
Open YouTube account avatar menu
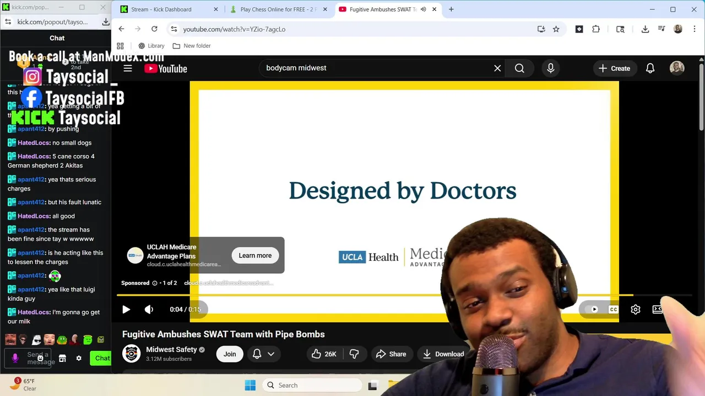pos(677,68)
